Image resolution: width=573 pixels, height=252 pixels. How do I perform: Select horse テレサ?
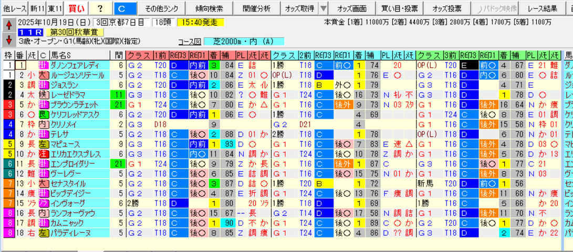tap(80, 134)
